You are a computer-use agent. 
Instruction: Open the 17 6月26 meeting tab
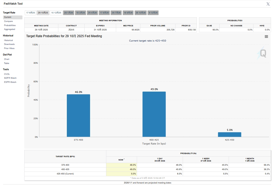104,13
